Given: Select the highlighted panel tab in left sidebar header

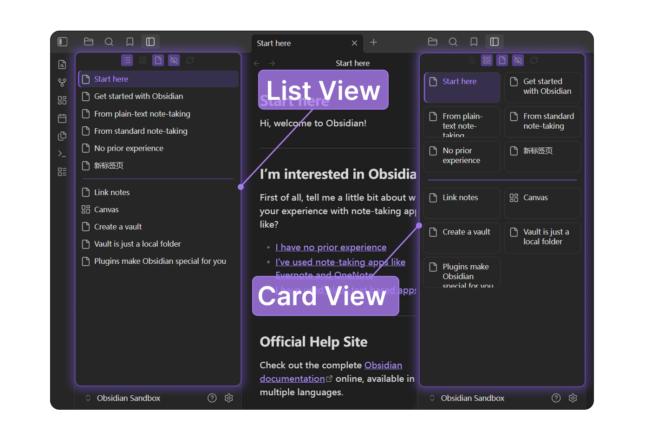Looking at the screenshot, I should (x=150, y=42).
